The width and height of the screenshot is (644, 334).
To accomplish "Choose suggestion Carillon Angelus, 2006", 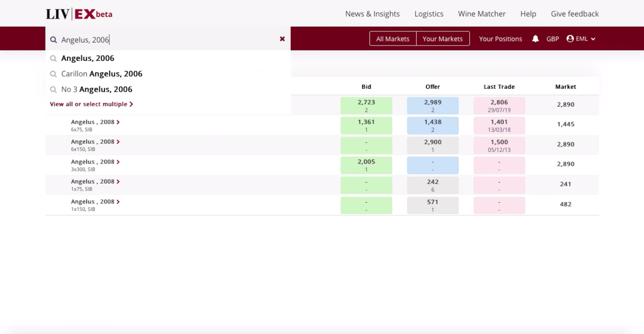I will point(102,74).
